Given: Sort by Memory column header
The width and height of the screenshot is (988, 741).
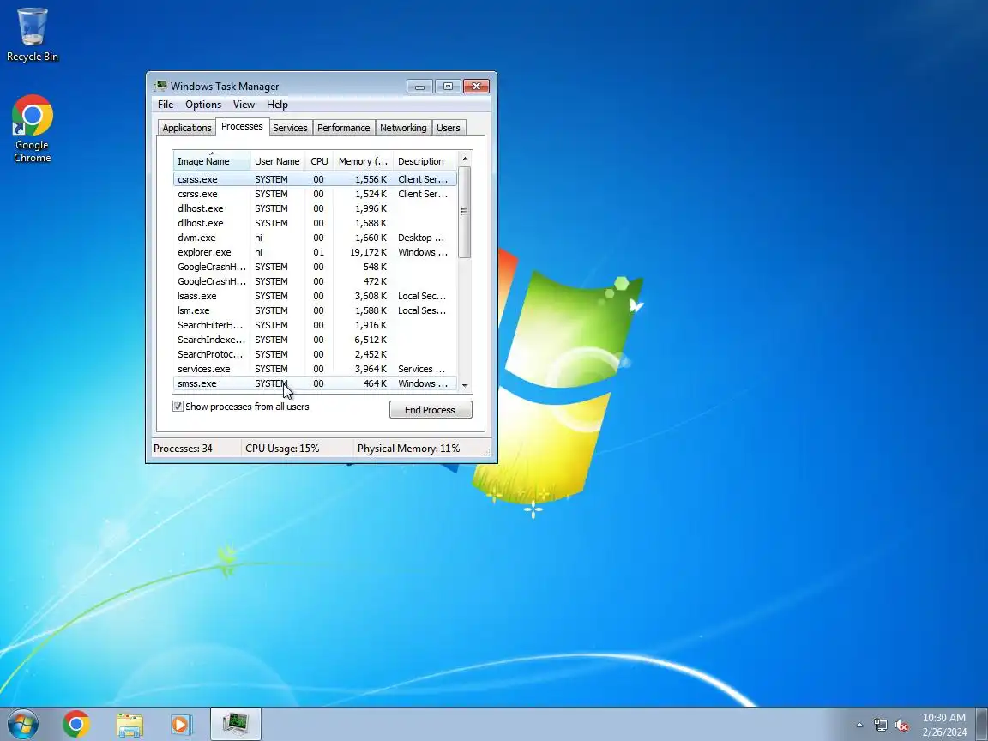Looking at the screenshot, I should click(362, 161).
